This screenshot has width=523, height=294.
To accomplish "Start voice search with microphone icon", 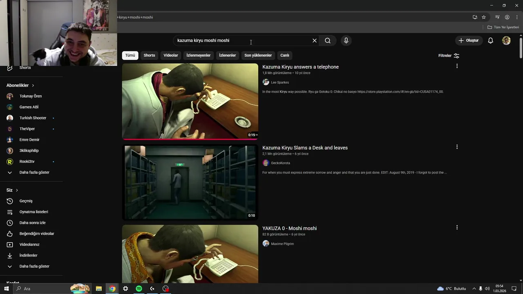I will click(346, 40).
